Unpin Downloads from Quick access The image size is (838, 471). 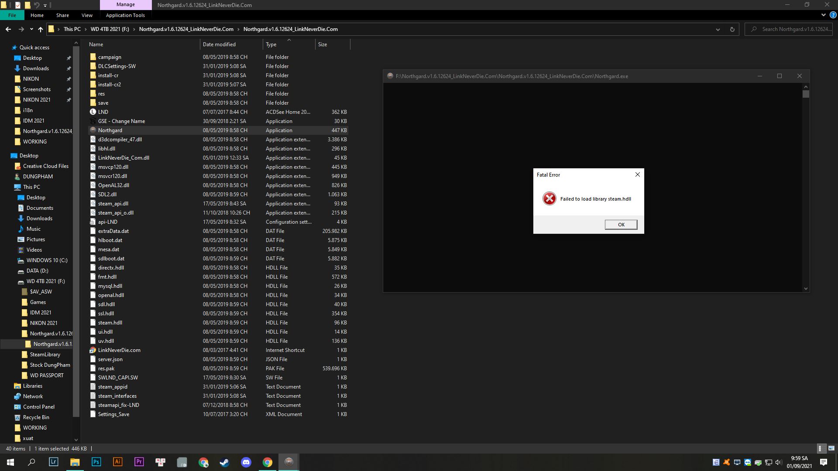coord(69,68)
